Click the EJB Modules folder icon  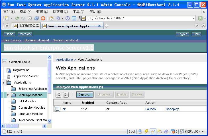click(13, 102)
